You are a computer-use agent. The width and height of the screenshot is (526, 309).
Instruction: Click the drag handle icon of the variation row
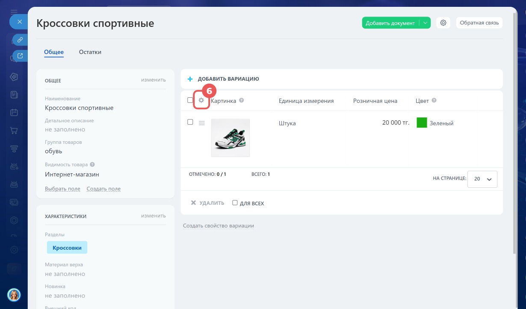click(x=202, y=123)
